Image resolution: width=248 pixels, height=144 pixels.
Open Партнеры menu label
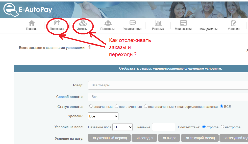(107, 29)
